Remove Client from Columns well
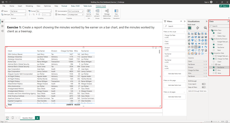Screen dimensions: 230x123 (206, 61)
